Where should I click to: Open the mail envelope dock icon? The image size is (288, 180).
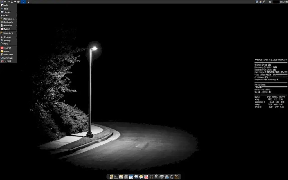tap(141, 177)
